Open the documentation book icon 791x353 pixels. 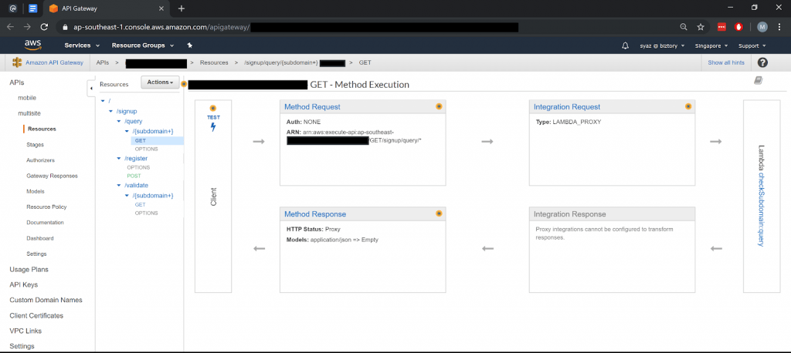[x=758, y=81]
